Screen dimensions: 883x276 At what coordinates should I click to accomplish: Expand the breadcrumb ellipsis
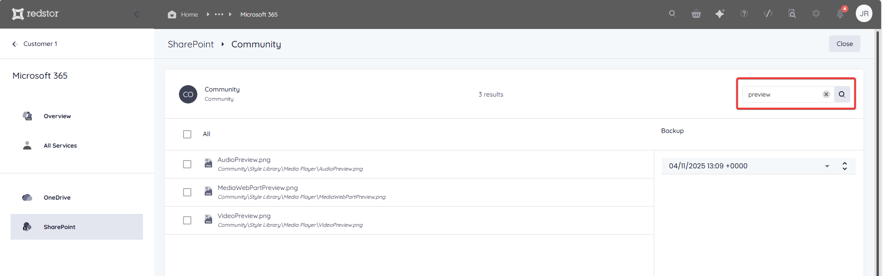219,14
